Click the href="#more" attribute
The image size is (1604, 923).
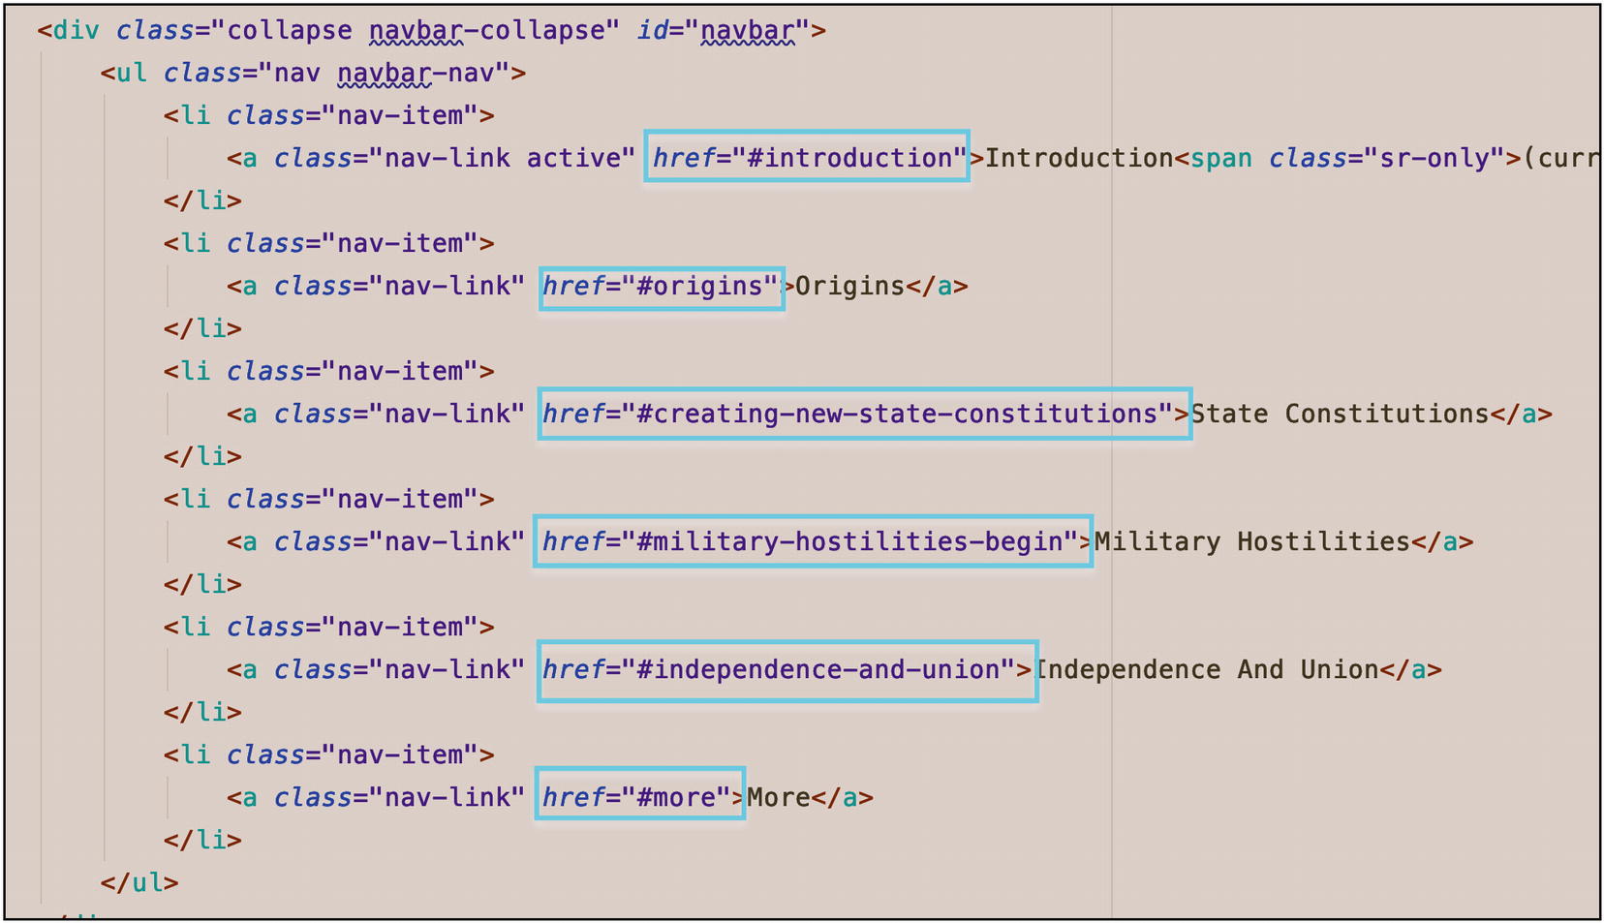pos(639,798)
